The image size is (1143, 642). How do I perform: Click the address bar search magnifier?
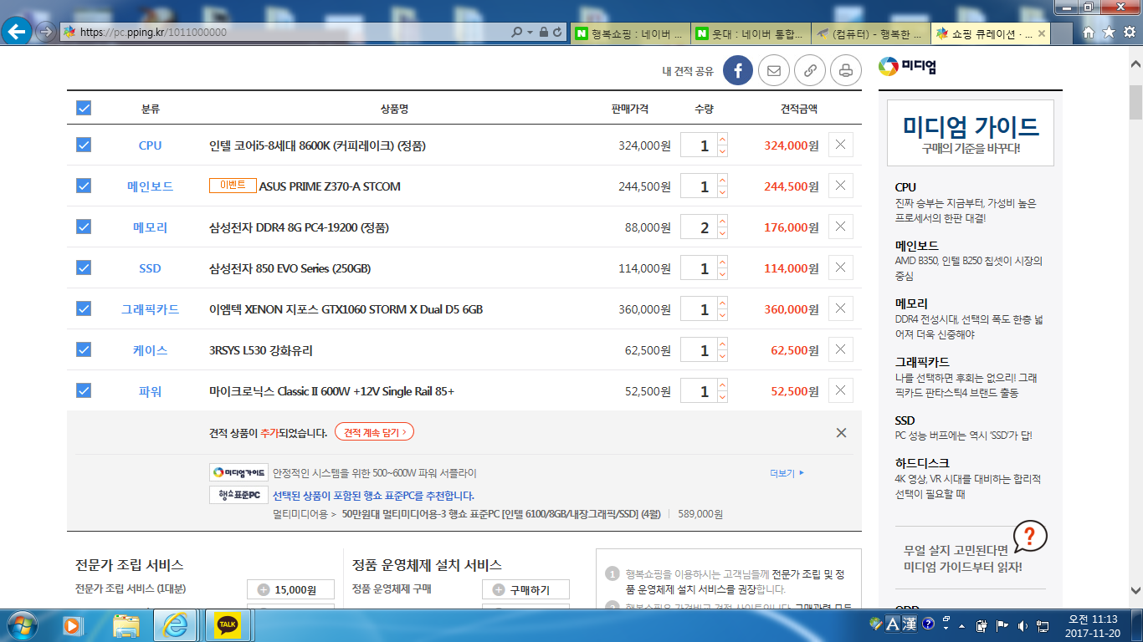517,32
